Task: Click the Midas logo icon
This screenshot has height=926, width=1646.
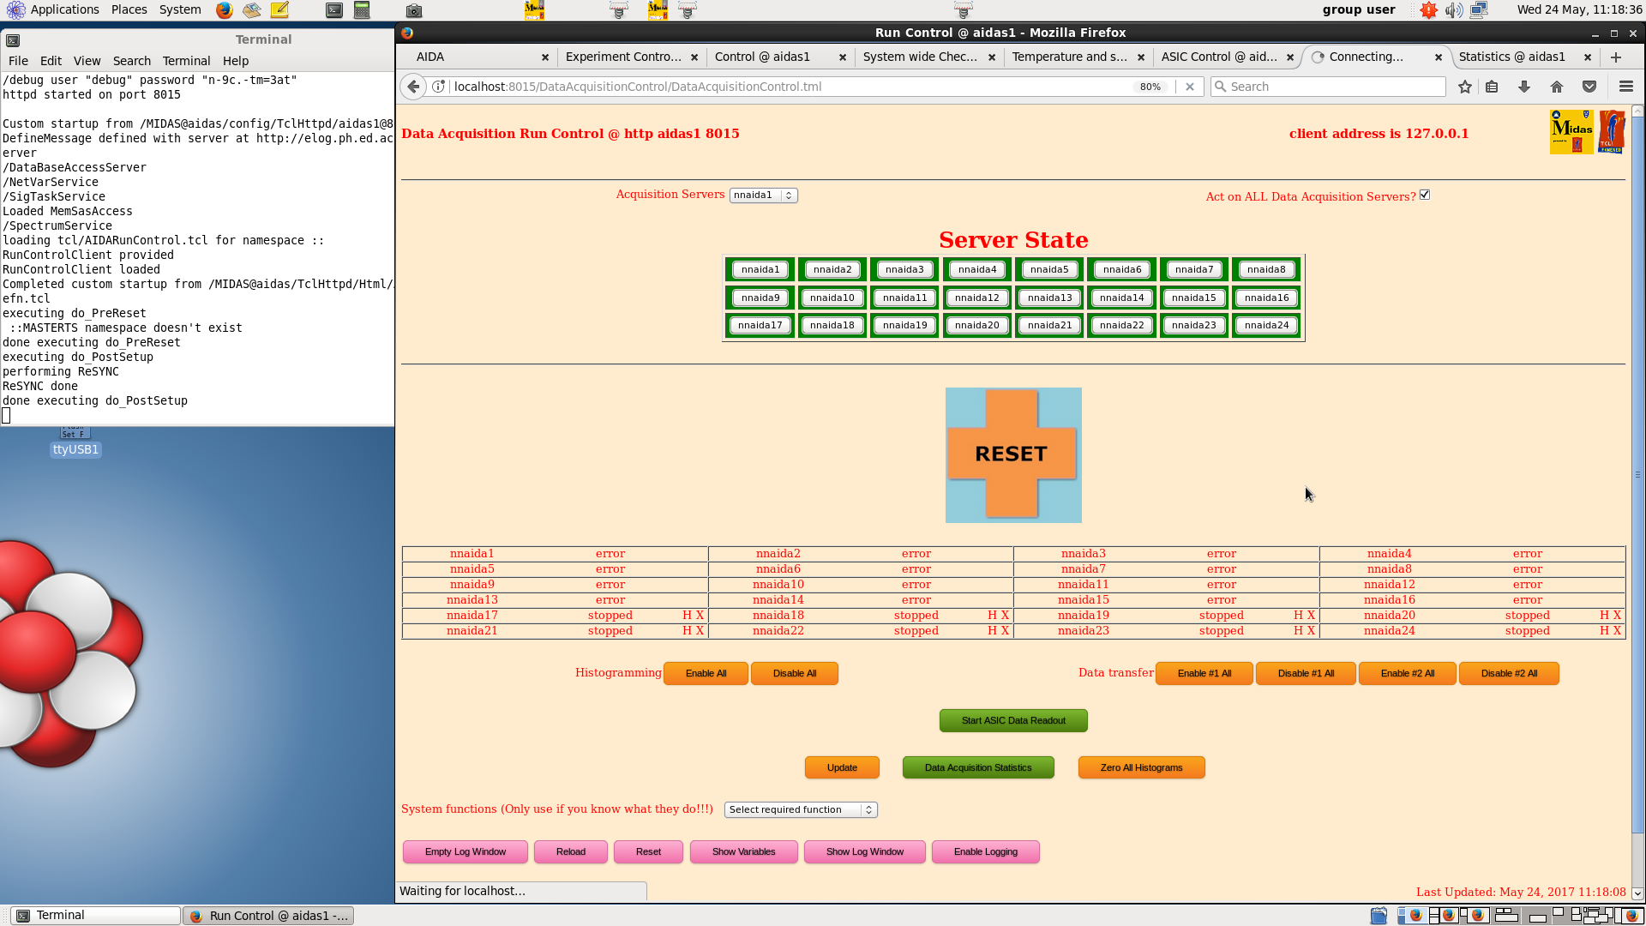Action: (1571, 132)
